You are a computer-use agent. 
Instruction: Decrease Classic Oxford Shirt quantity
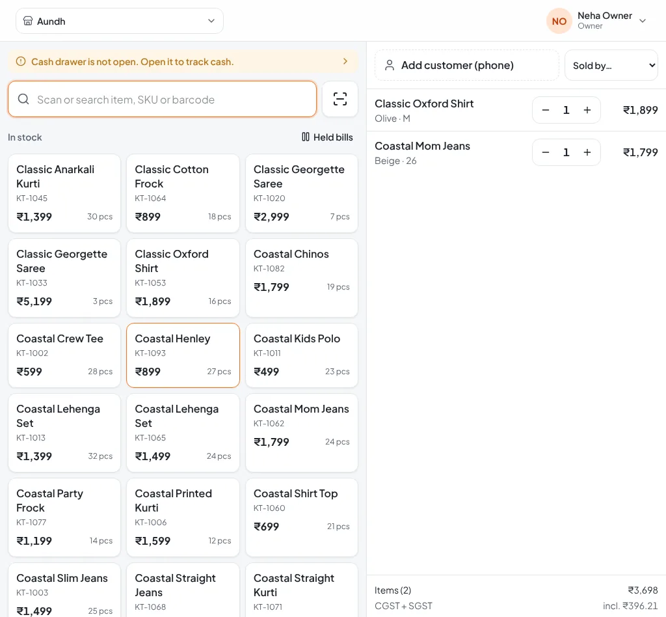tap(546, 110)
